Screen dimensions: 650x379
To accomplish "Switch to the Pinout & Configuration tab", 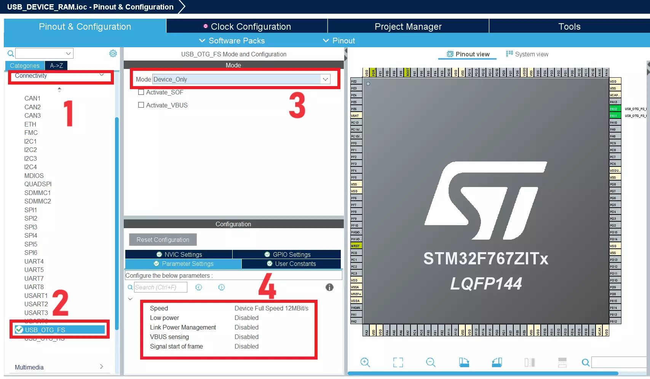I will [x=85, y=27].
